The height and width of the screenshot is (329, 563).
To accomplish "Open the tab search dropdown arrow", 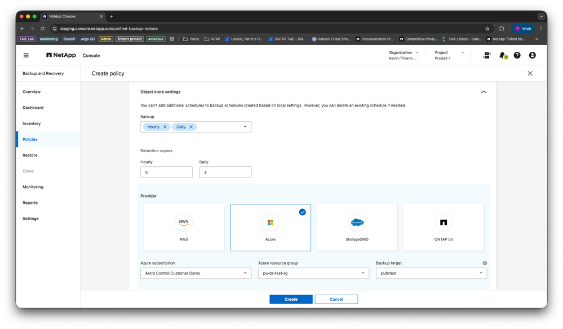I will pos(541,16).
